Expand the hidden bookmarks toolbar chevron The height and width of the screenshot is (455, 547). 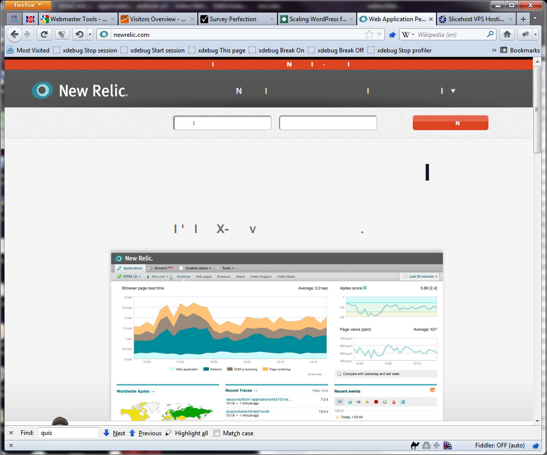click(494, 50)
